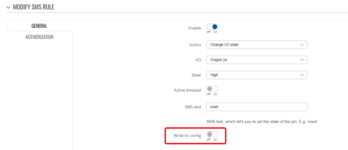Click the Active timeout field label
The width and height of the screenshot is (348, 150).
(187, 90)
